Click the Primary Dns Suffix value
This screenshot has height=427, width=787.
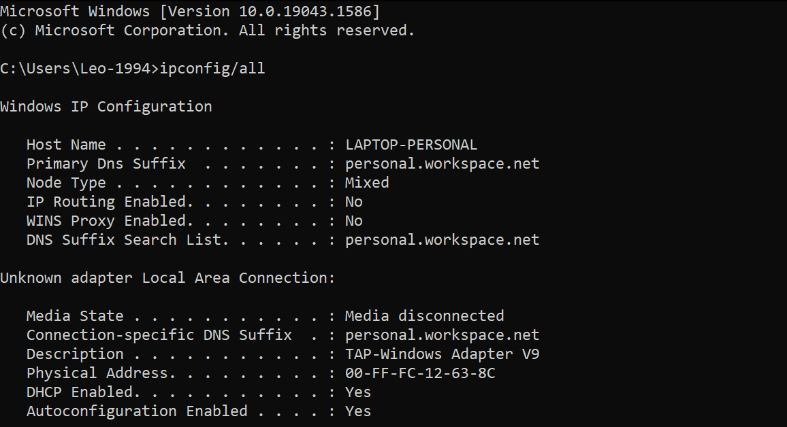(x=442, y=164)
